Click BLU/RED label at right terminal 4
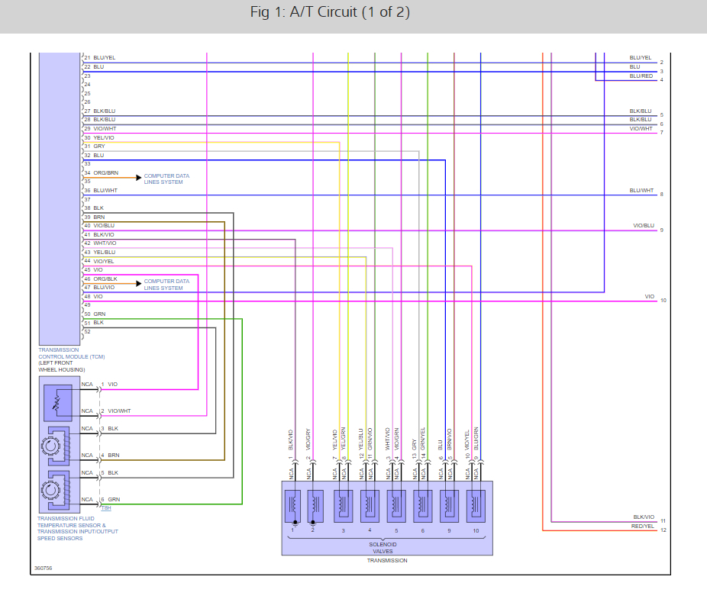Viewport: 707px width, 599px height. click(641, 76)
